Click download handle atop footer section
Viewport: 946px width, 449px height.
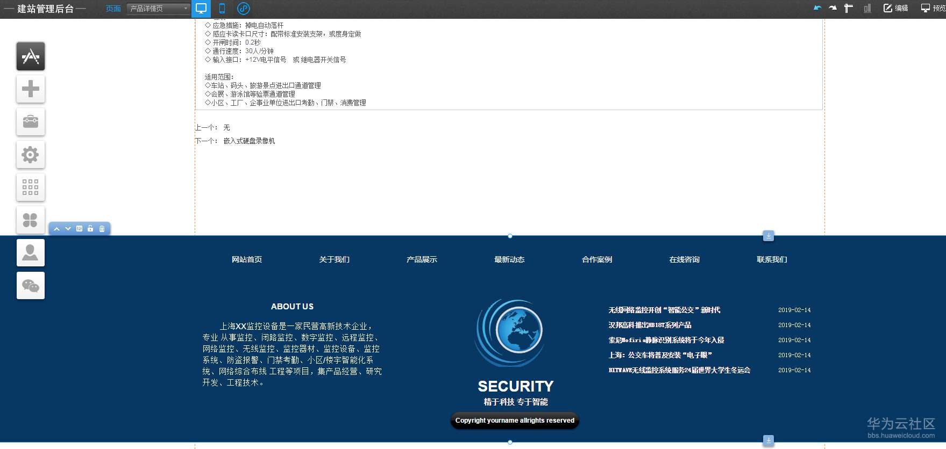[x=769, y=236]
